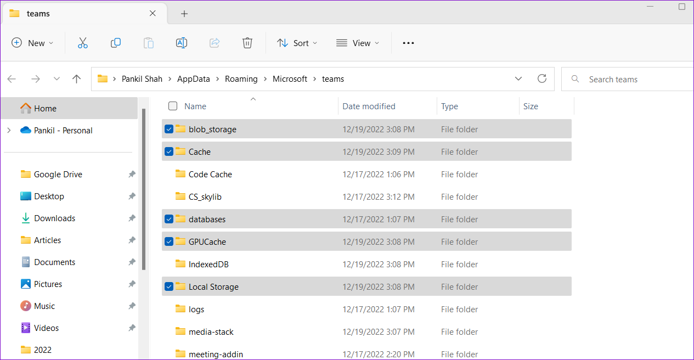Image resolution: width=694 pixels, height=360 pixels.
Task: Click the pin icon beside Music
Action: (132, 306)
